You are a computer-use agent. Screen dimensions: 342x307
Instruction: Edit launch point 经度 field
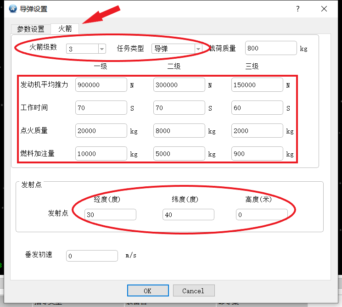[x=110, y=215]
